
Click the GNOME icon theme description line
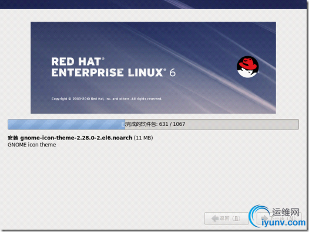click(32, 145)
